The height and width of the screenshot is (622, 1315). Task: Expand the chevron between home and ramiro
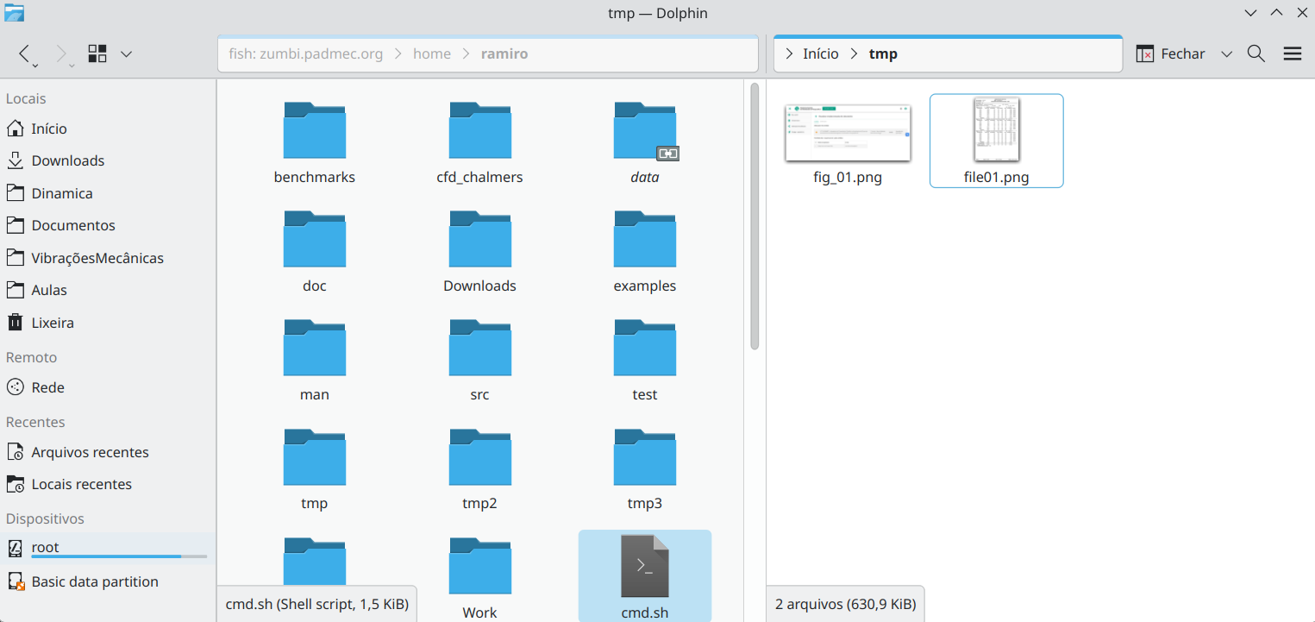click(467, 53)
